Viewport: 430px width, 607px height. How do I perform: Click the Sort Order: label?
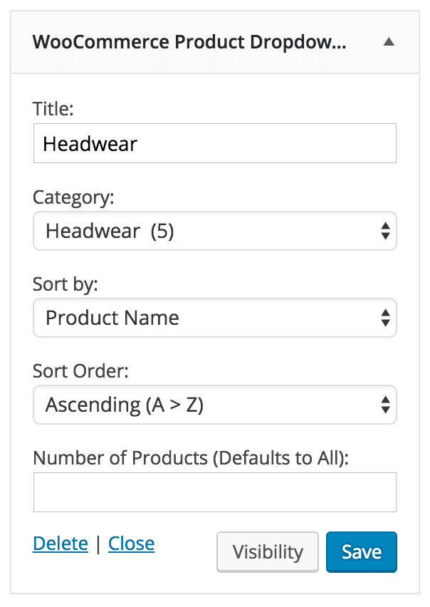pos(80,371)
